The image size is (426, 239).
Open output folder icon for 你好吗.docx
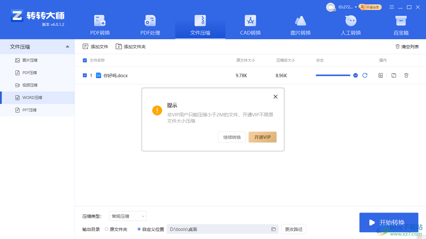pyautogui.click(x=394, y=75)
